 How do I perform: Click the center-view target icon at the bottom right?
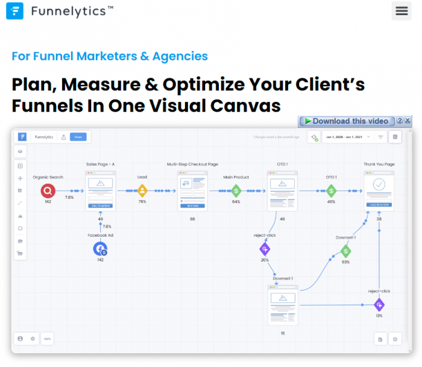395,339
